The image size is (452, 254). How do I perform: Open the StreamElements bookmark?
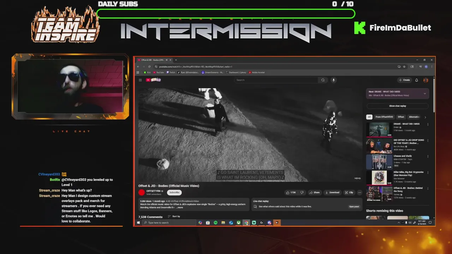pos(212,72)
